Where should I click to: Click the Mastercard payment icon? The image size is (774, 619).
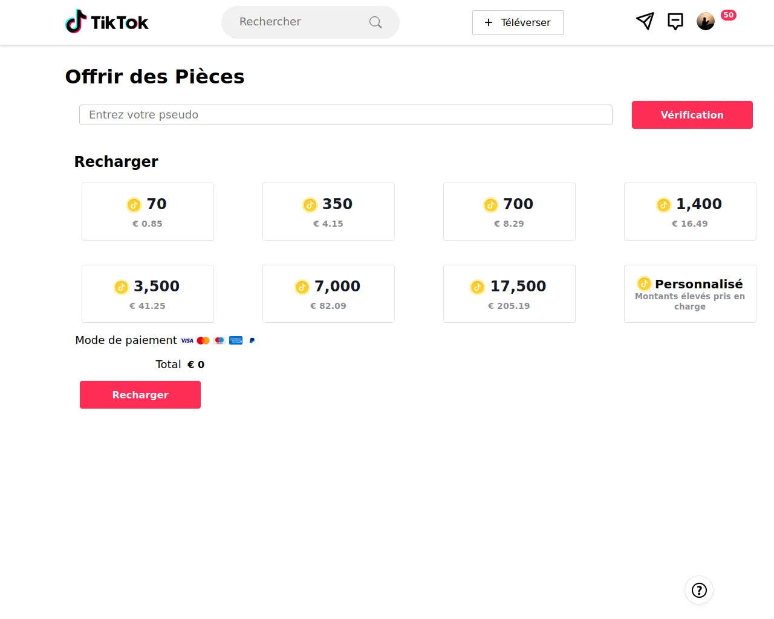pos(203,340)
